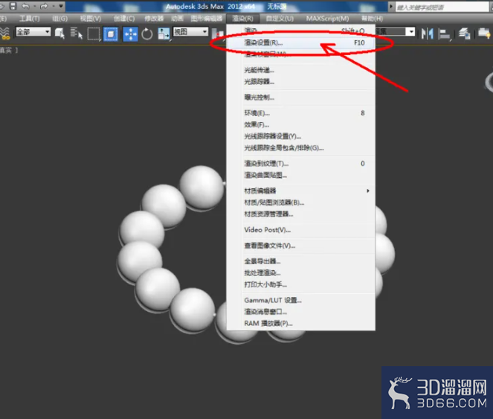The image size is (493, 419).
Task: Open the Select by Name tool
Action: 76,33
